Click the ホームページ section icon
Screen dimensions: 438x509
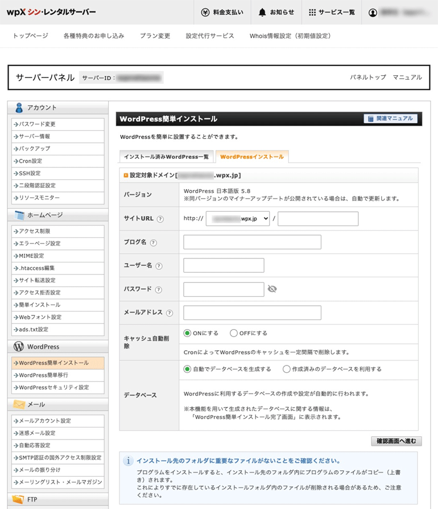[19, 215]
